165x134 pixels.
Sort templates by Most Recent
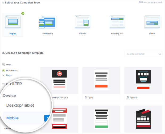[10, 70]
